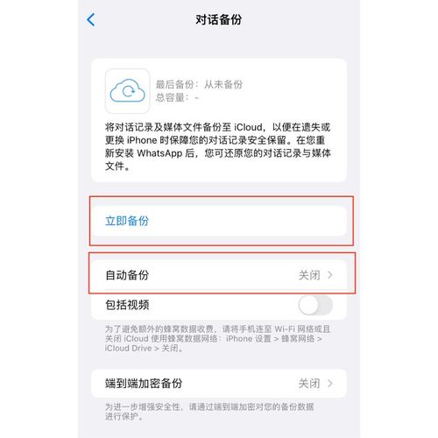438x438 pixels.
Task: Tap the iCloud backup cloud icon
Action: [127, 91]
